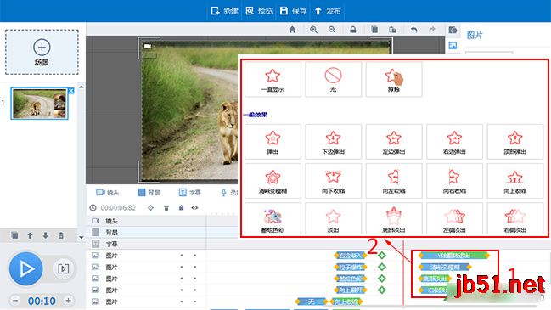Click scene list scroll up arrow
Viewport: 551px width, 310px height.
(82, 87)
